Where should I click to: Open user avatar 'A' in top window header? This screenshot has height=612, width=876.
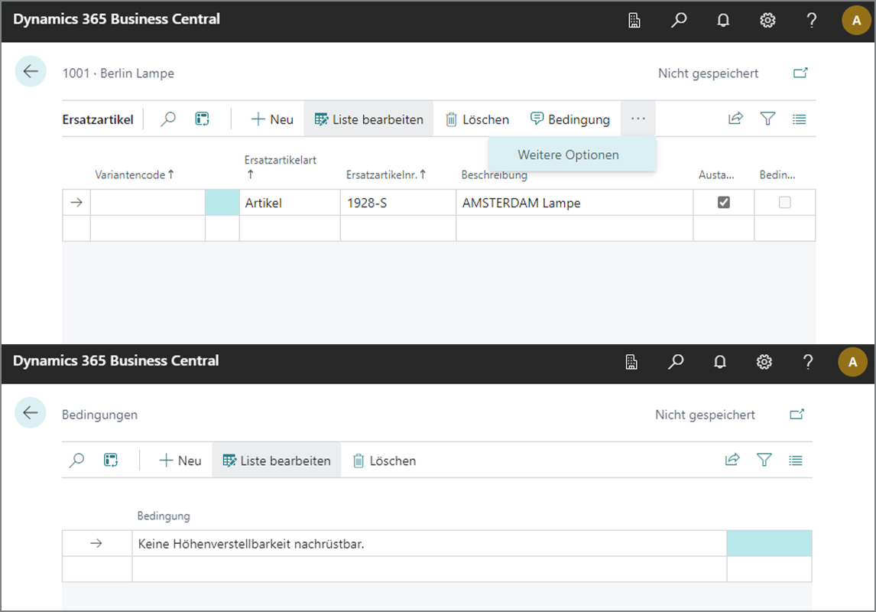[856, 21]
